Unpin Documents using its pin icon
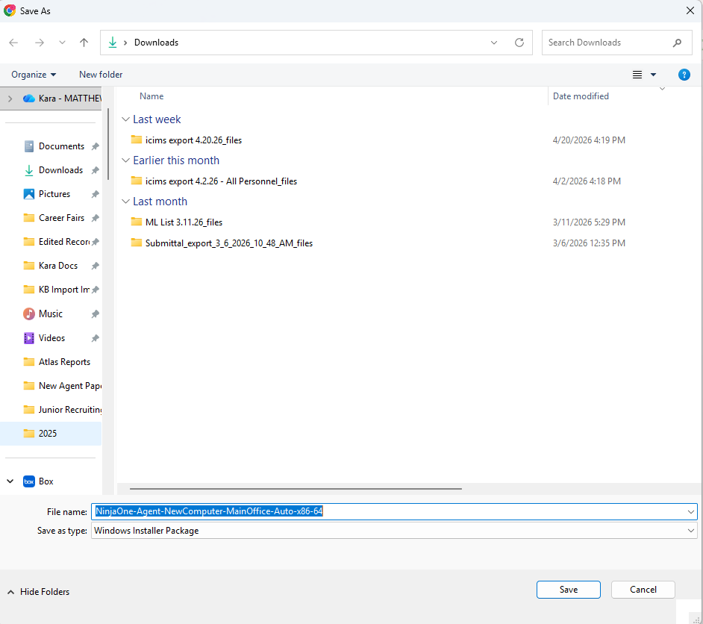This screenshot has height=624, width=703. [95, 146]
